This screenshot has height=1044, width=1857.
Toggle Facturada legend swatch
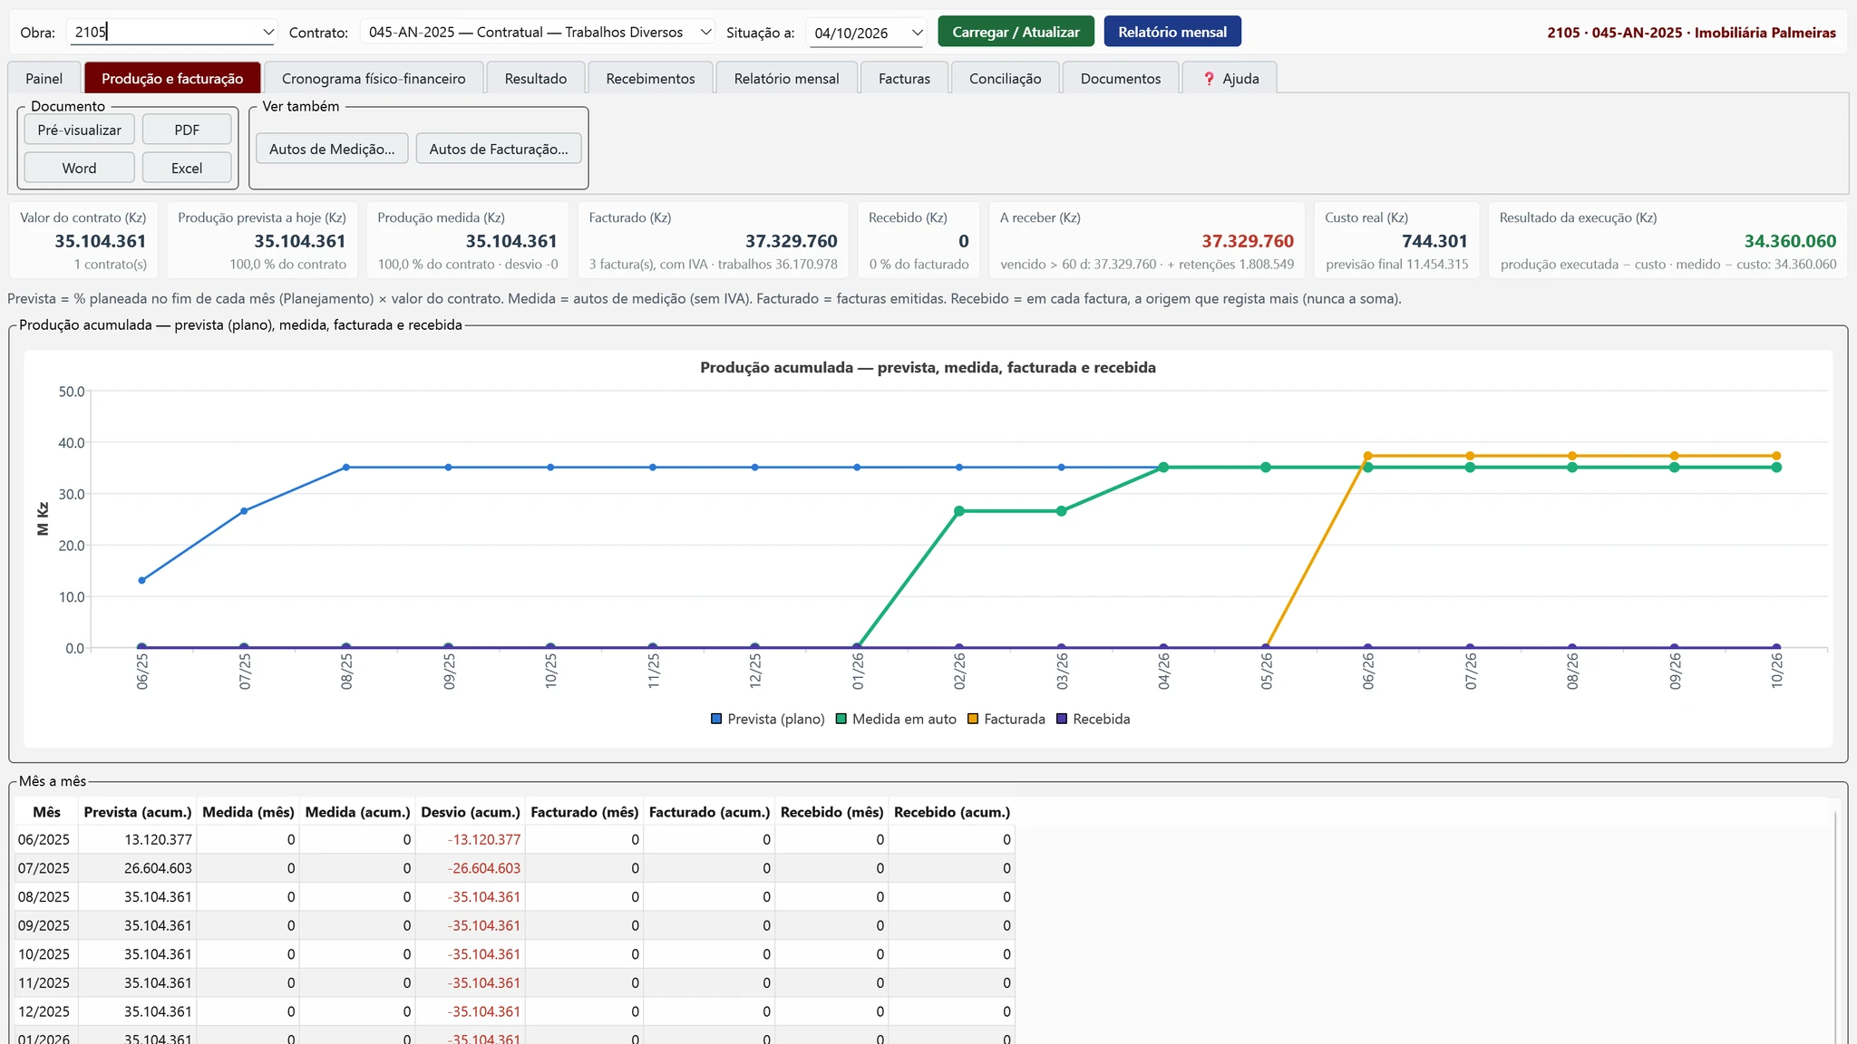click(973, 719)
